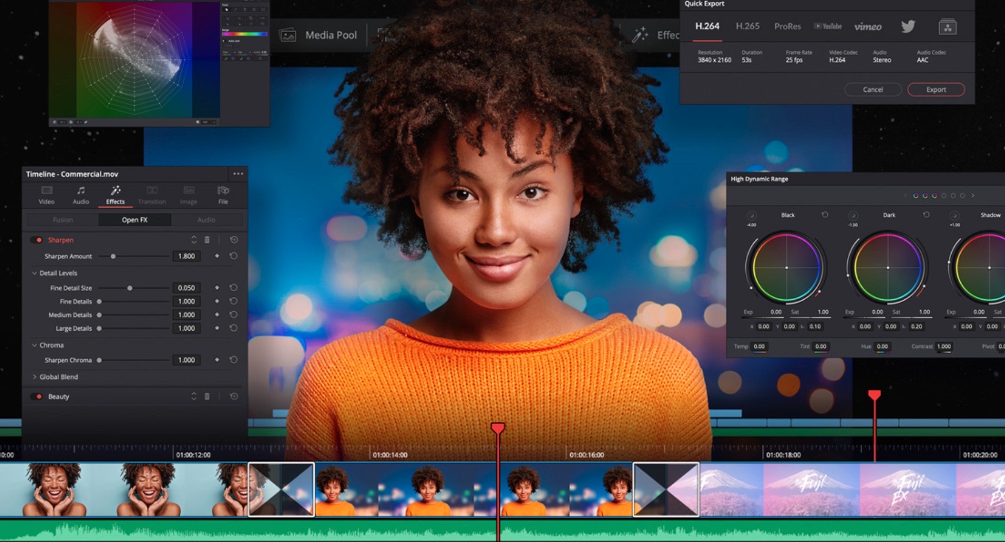This screenshot has height=542, width=1005.
Task: Expand the Global Blend section
Action: click(34, 377)
